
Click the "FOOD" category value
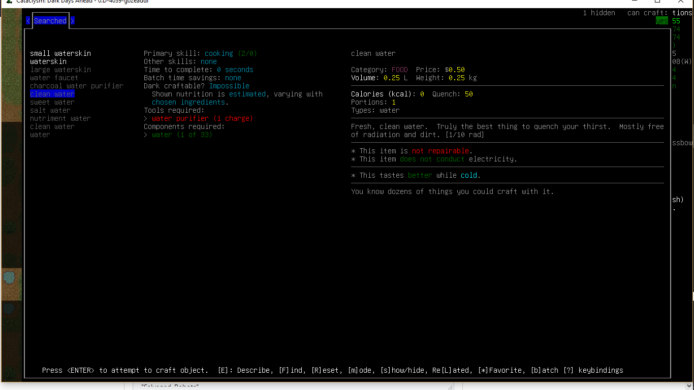(x=400, y=70)
